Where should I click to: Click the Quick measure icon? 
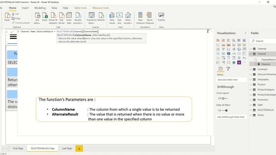[x=149, y=15]
